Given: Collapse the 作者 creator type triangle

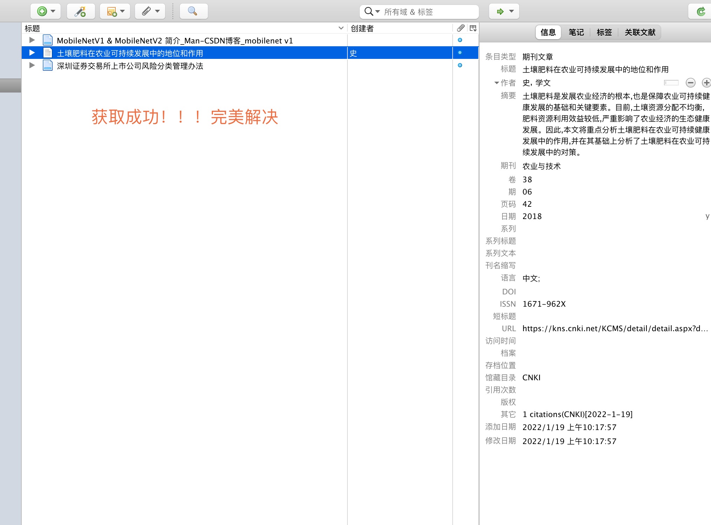Looking at the screenshot, I should [x=496, y=83].
